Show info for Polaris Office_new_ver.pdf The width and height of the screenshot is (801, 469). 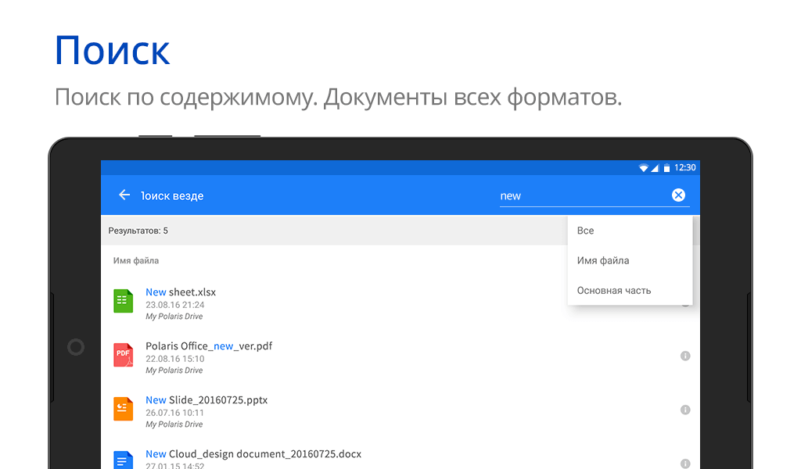[x=685, y=356]
